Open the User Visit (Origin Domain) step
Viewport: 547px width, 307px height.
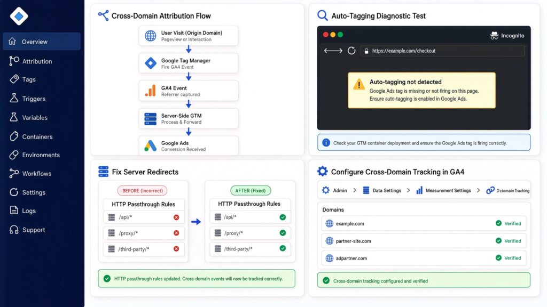pos(189,36)
